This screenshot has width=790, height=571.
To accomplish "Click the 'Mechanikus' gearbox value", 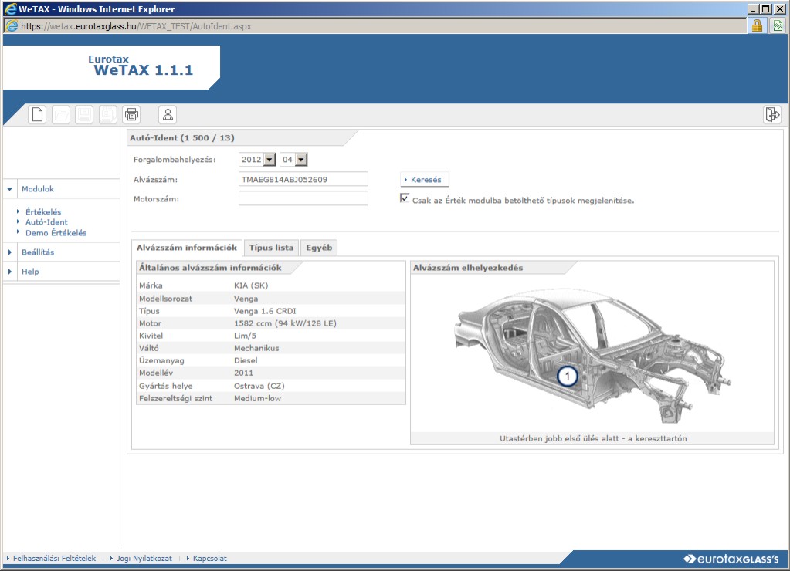I will coord(256,348).
